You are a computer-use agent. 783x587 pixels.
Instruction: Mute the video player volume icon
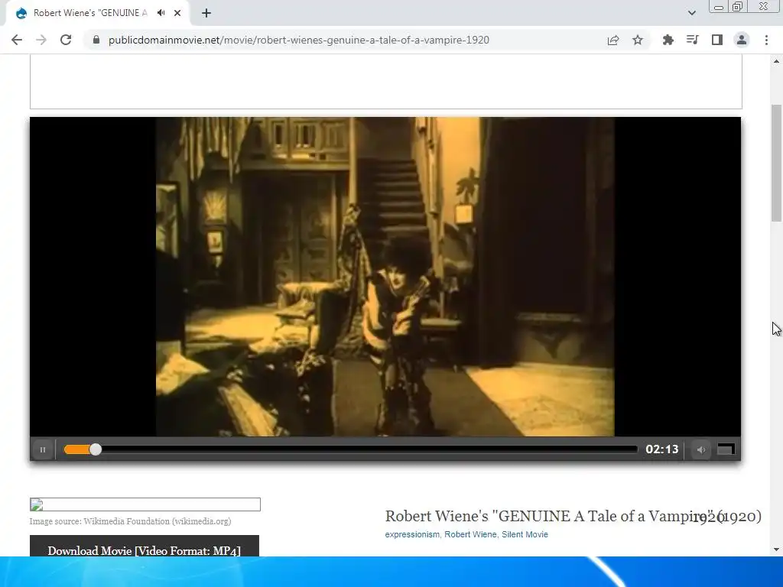click(701, 449)
